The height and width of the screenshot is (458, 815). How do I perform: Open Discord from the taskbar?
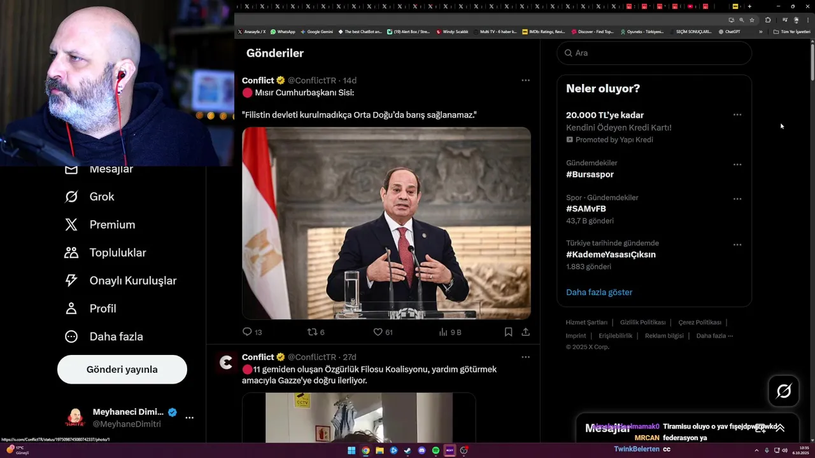tap(422, 450)
